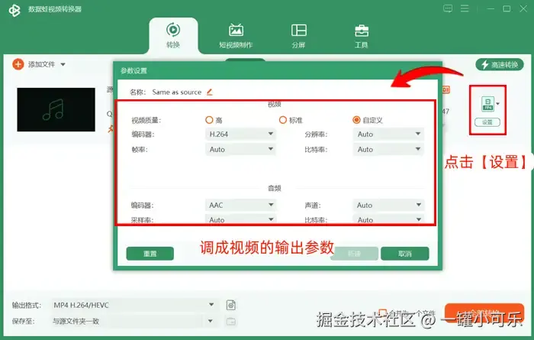534x340 pixels.
Task: Switch to the 短视频制作 tab
Action: point(236,36)
